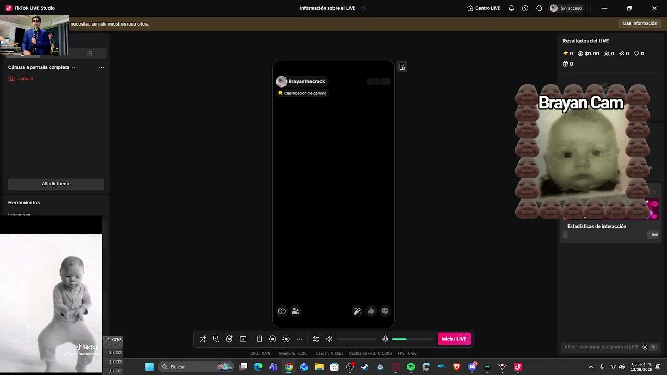Switch to portrait phone layout
This screenshot has height=375, width=667.
point(260,339)
